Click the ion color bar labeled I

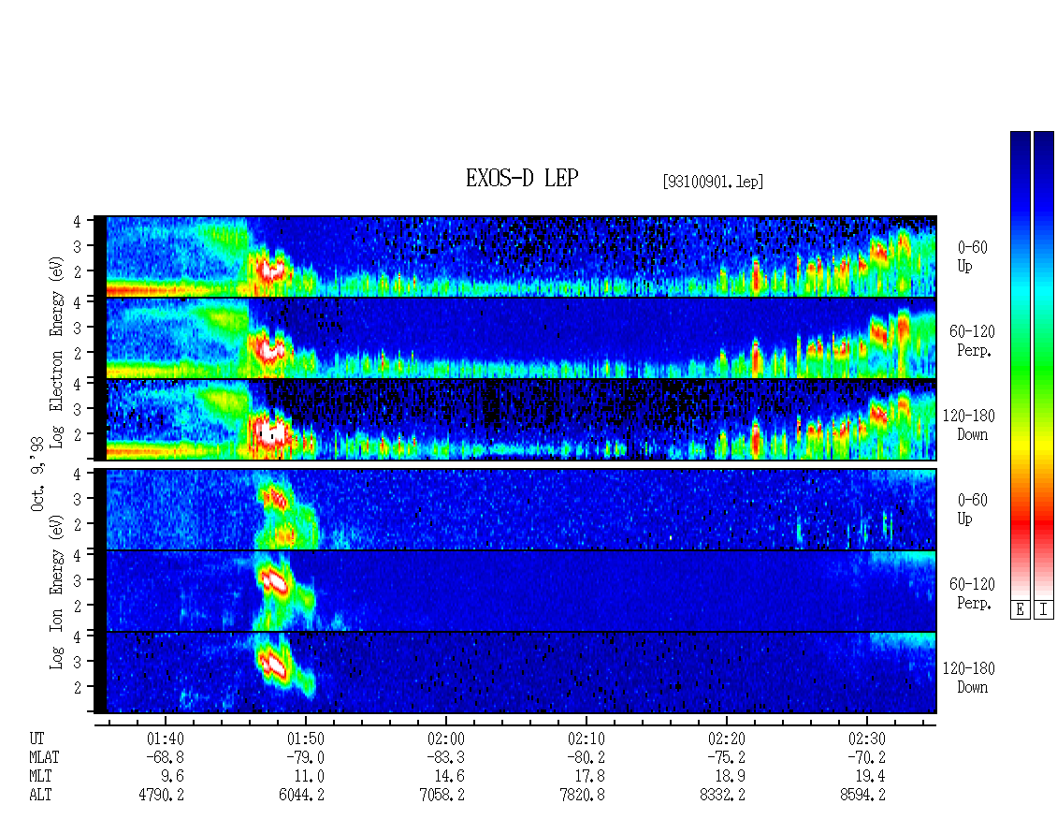(x=1044, y=364)
